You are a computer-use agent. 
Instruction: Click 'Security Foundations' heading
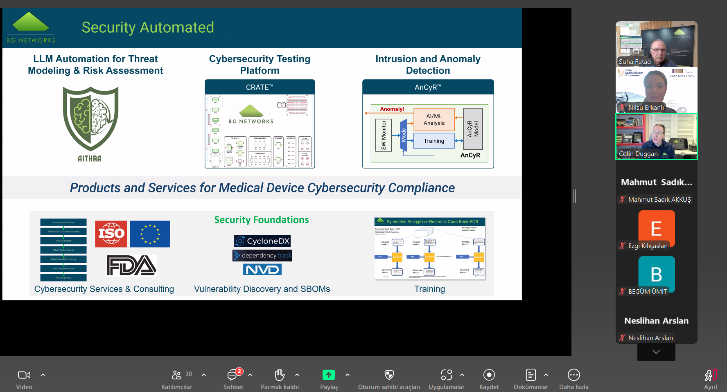(262, 220)
